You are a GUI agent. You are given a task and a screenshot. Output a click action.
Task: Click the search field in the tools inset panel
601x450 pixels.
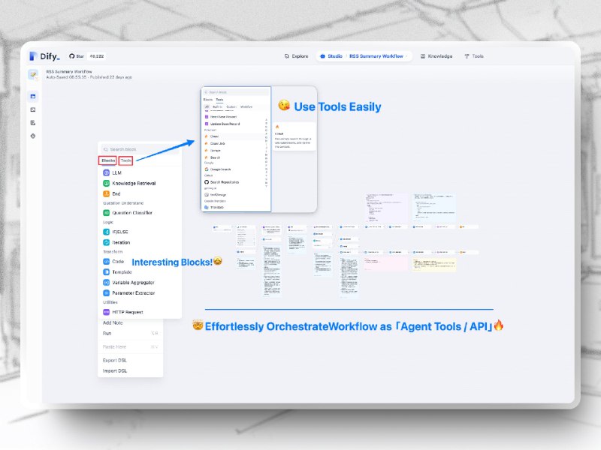coord(236,92)
